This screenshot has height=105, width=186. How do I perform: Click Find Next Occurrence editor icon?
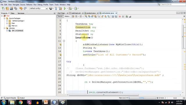[x=92, y=16]
